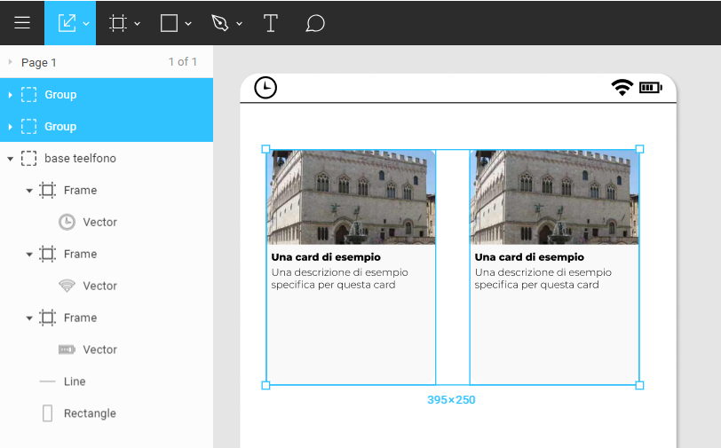Click the top-right selection resize handle

pyautogui.click(x=639, y=149)
